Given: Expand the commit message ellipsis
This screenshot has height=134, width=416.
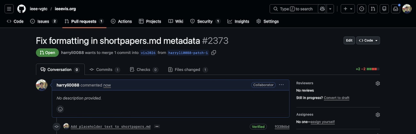Looking at the screenshot, I should (157, 127).
